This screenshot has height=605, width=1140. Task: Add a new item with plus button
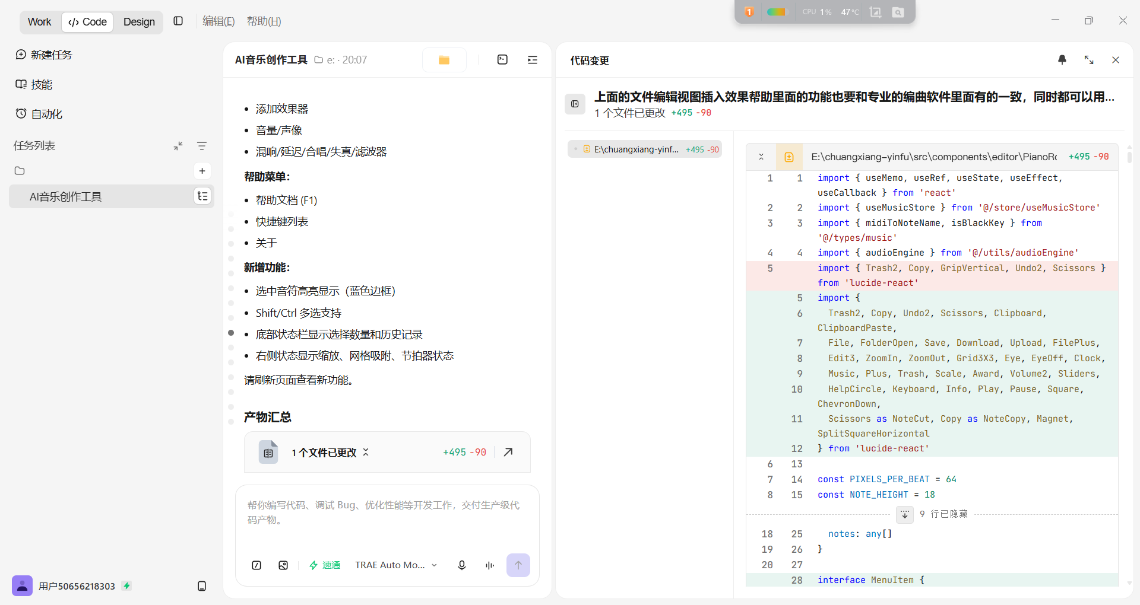pyautogui.click(x=202, y=171)
